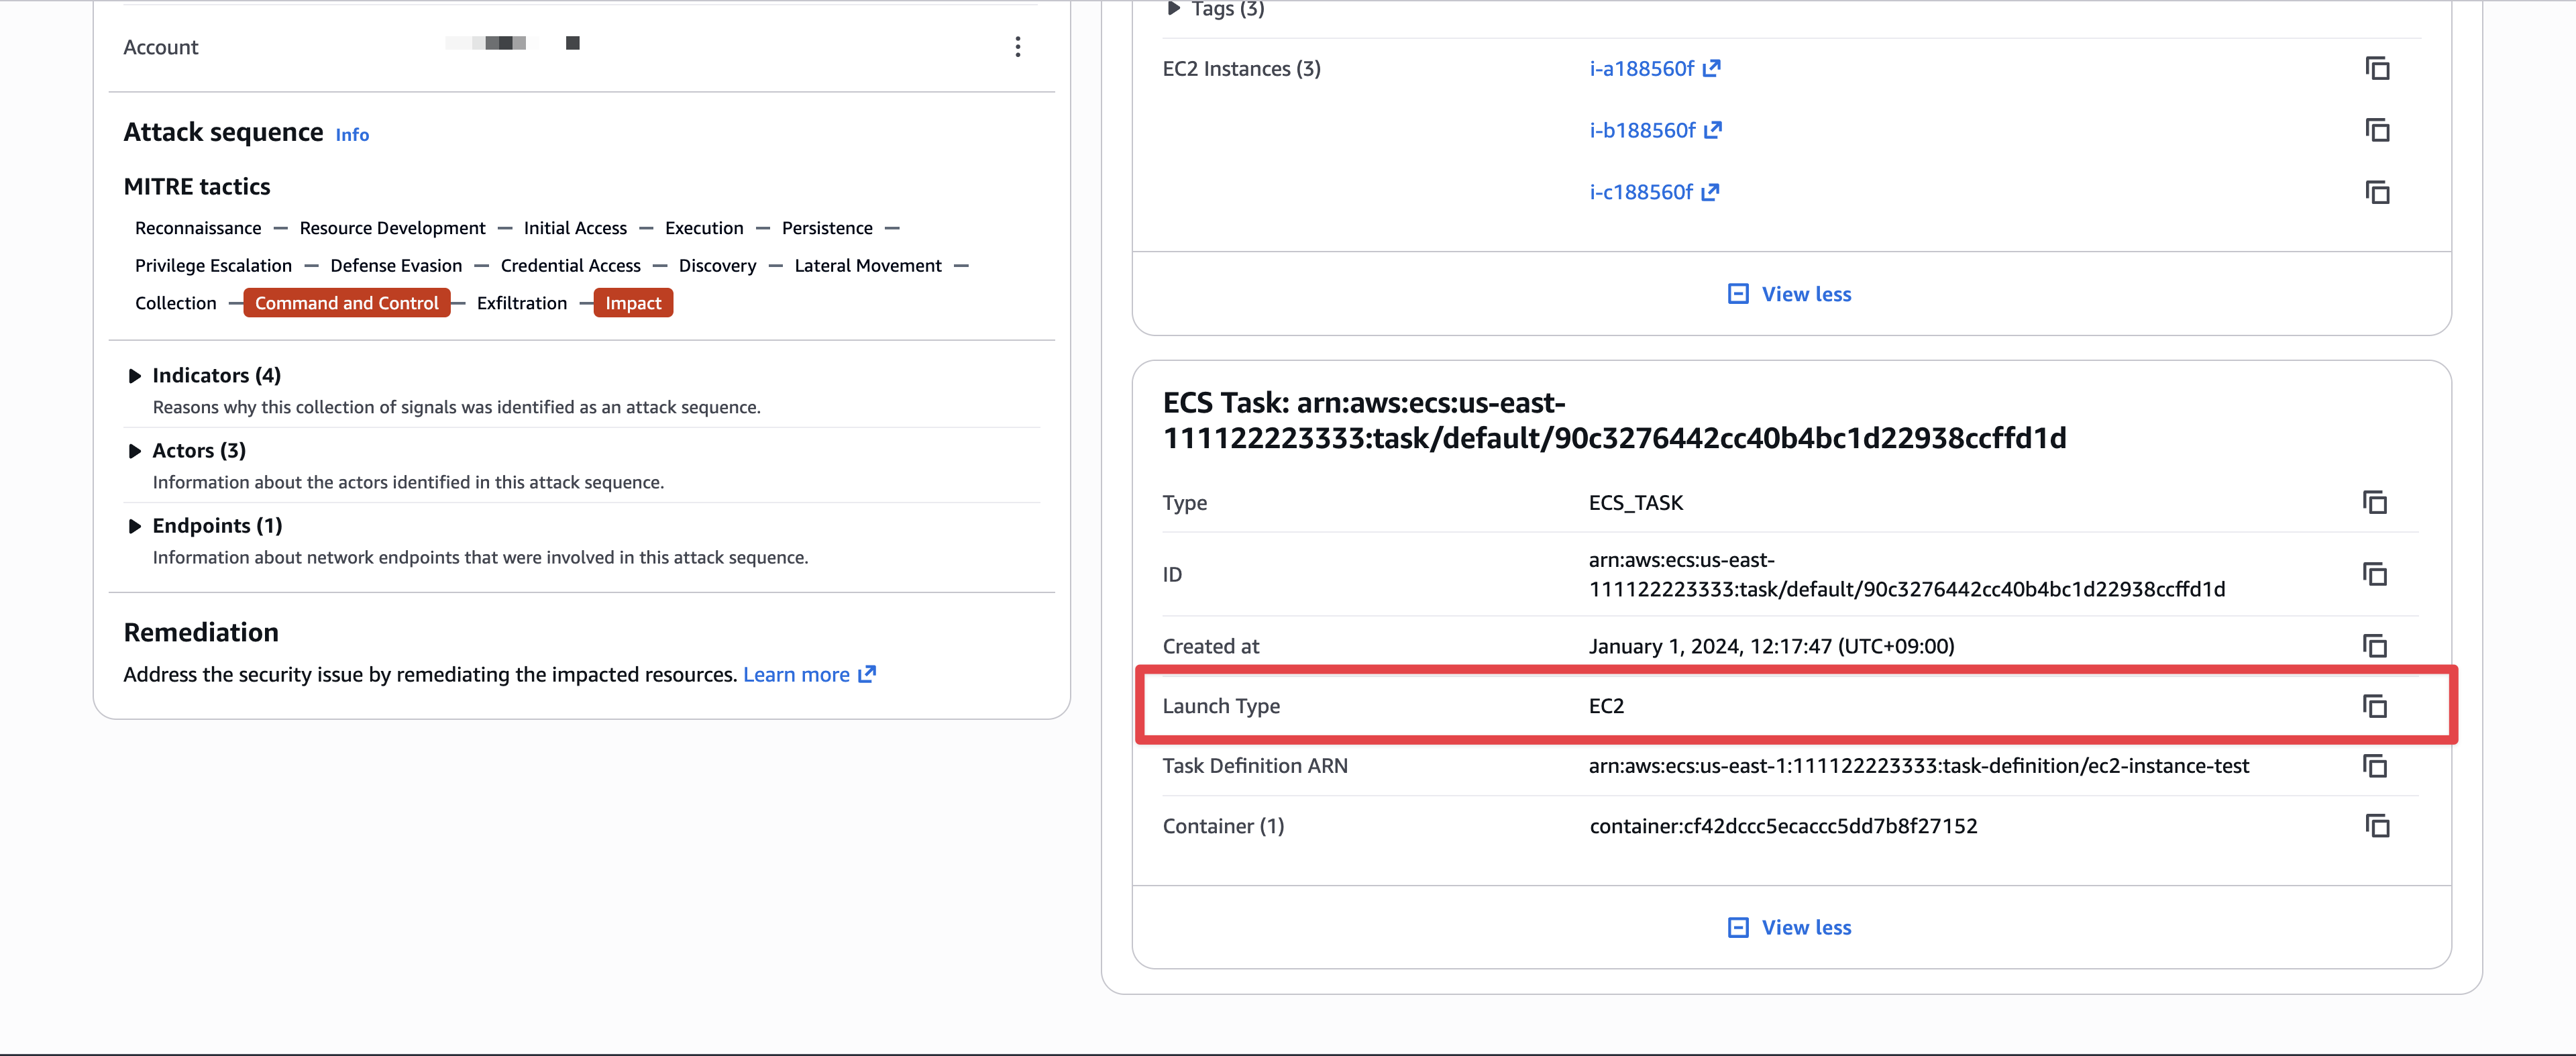Copy the i-a188560f instance ID
The height and width of the screenshot is (1056, 2576).
(x=2377, y=69)
